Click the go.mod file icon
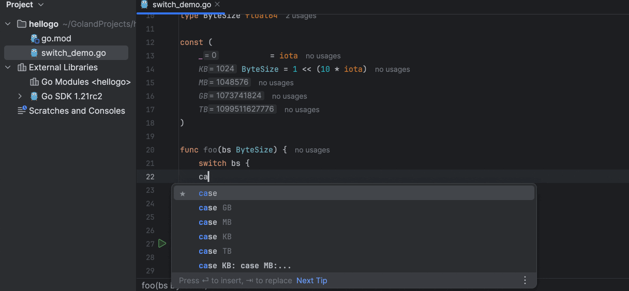The width and height of the screenshot is (629, 291). click(35, 38)
